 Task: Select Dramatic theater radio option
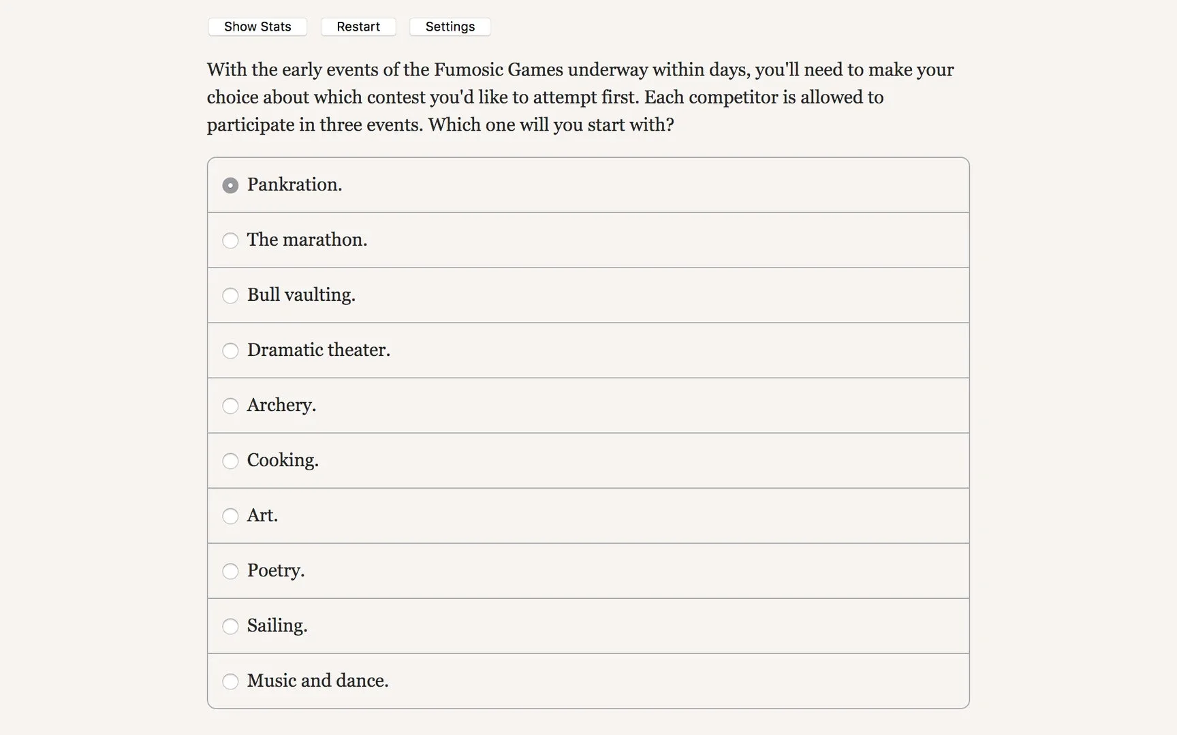coord(230,350)
